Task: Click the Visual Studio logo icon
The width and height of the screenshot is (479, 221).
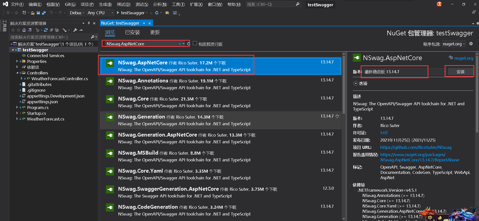Action: click(x=5, y=4)
